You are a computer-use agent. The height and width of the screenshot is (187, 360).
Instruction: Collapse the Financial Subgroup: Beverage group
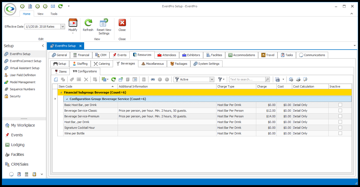coord(61,92)
